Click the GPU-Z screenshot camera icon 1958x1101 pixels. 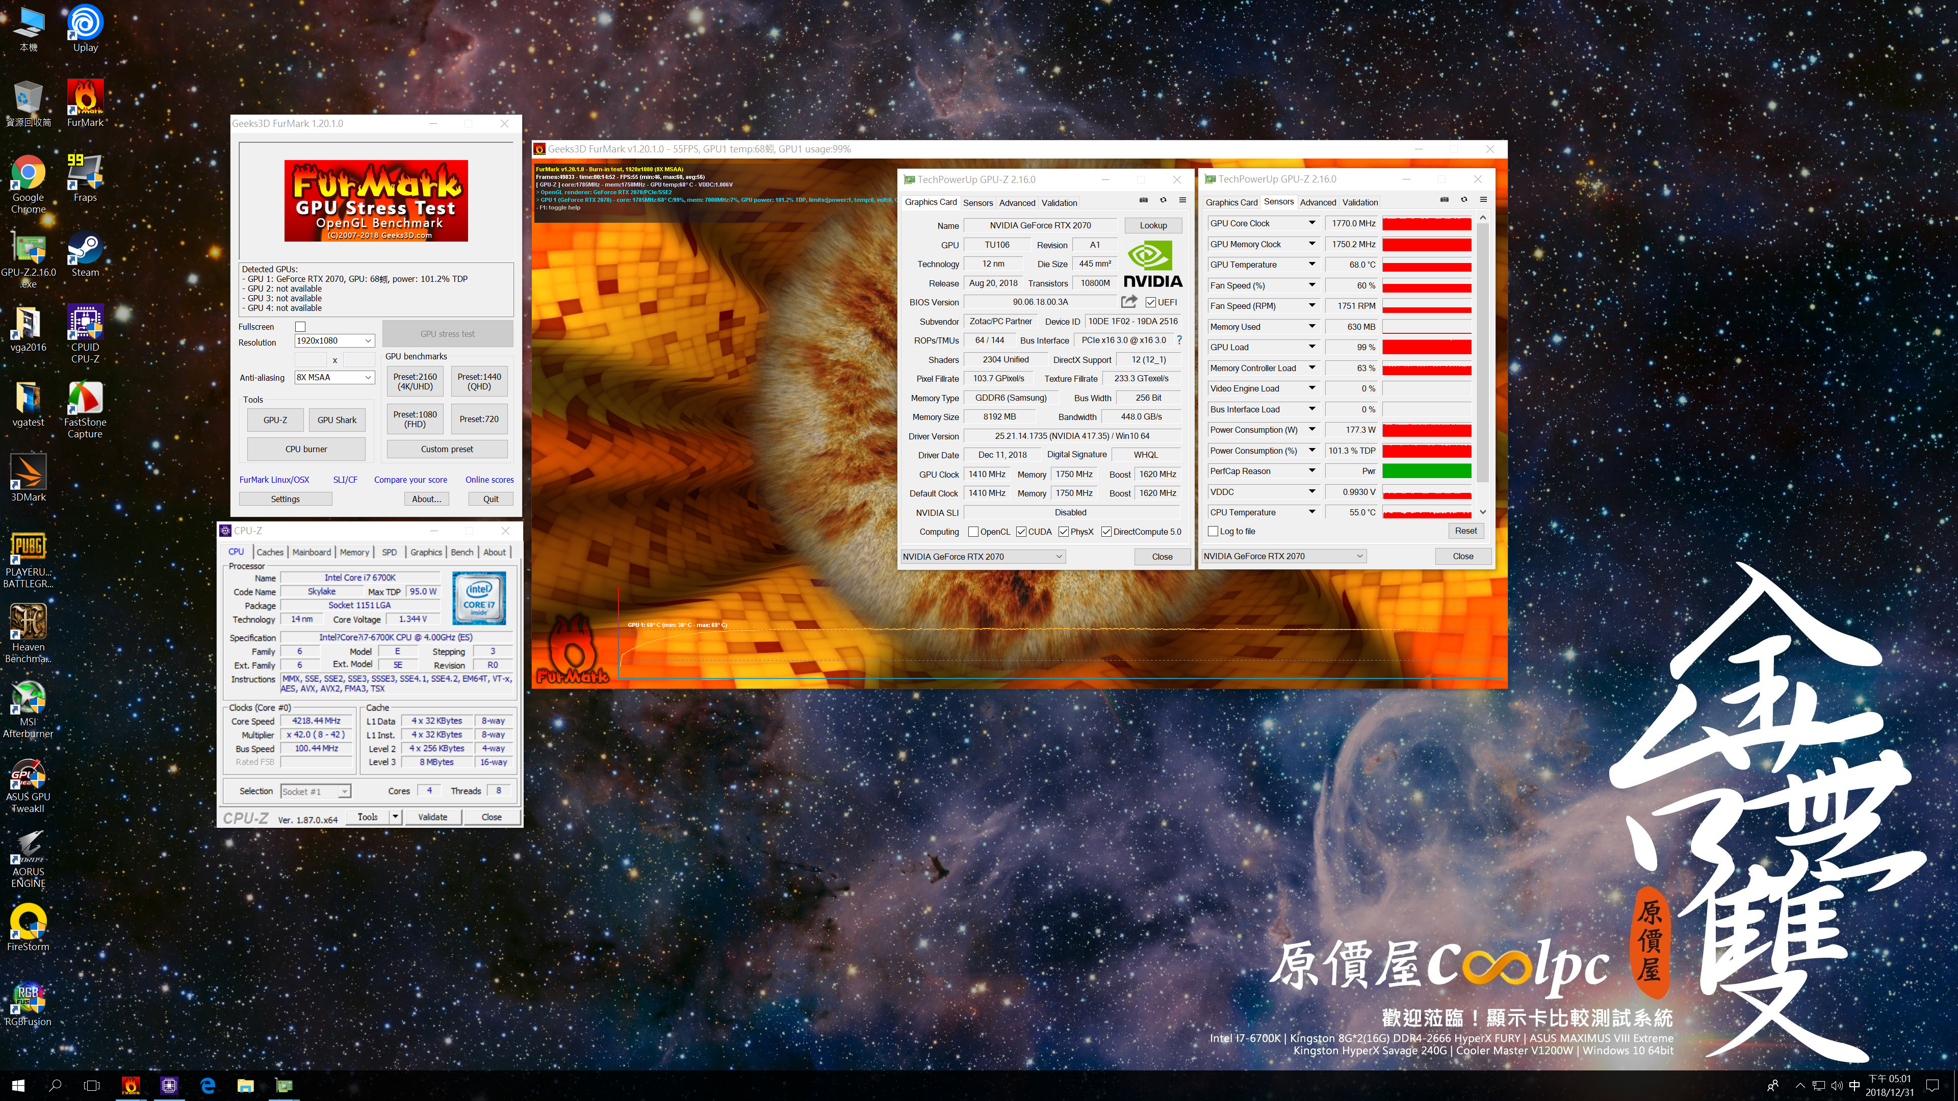coord(1143,201)
